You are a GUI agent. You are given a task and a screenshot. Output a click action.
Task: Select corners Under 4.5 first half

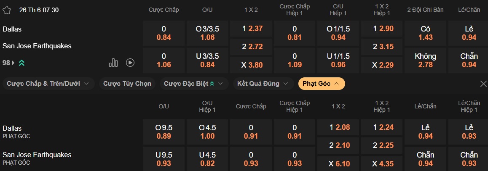pos(207,158)
